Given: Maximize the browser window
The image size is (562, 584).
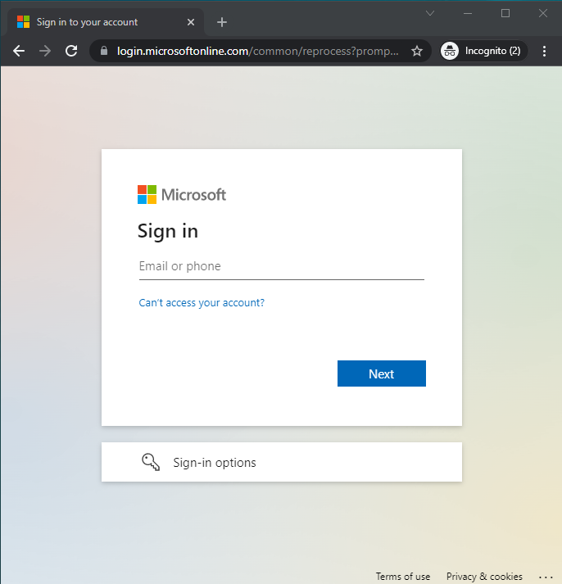Looking at the screenshot, I should [x=505, y=13].
